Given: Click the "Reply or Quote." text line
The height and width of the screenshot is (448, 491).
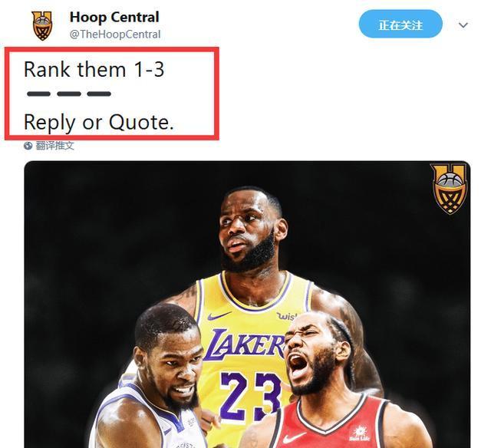Looking at the screenshot, I should pyautogui.click(x=99, y=122).
